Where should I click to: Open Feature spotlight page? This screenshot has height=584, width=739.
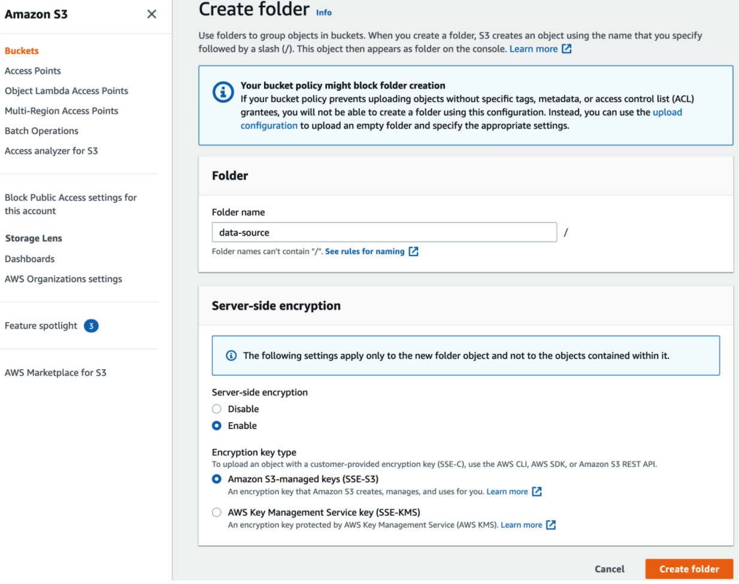point(41,326)
